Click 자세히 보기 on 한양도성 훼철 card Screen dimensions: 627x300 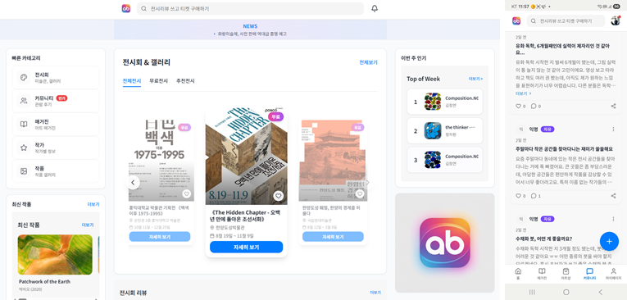[333, 237]
